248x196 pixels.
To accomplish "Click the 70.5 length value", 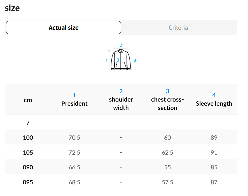I will tap(75, 138).
